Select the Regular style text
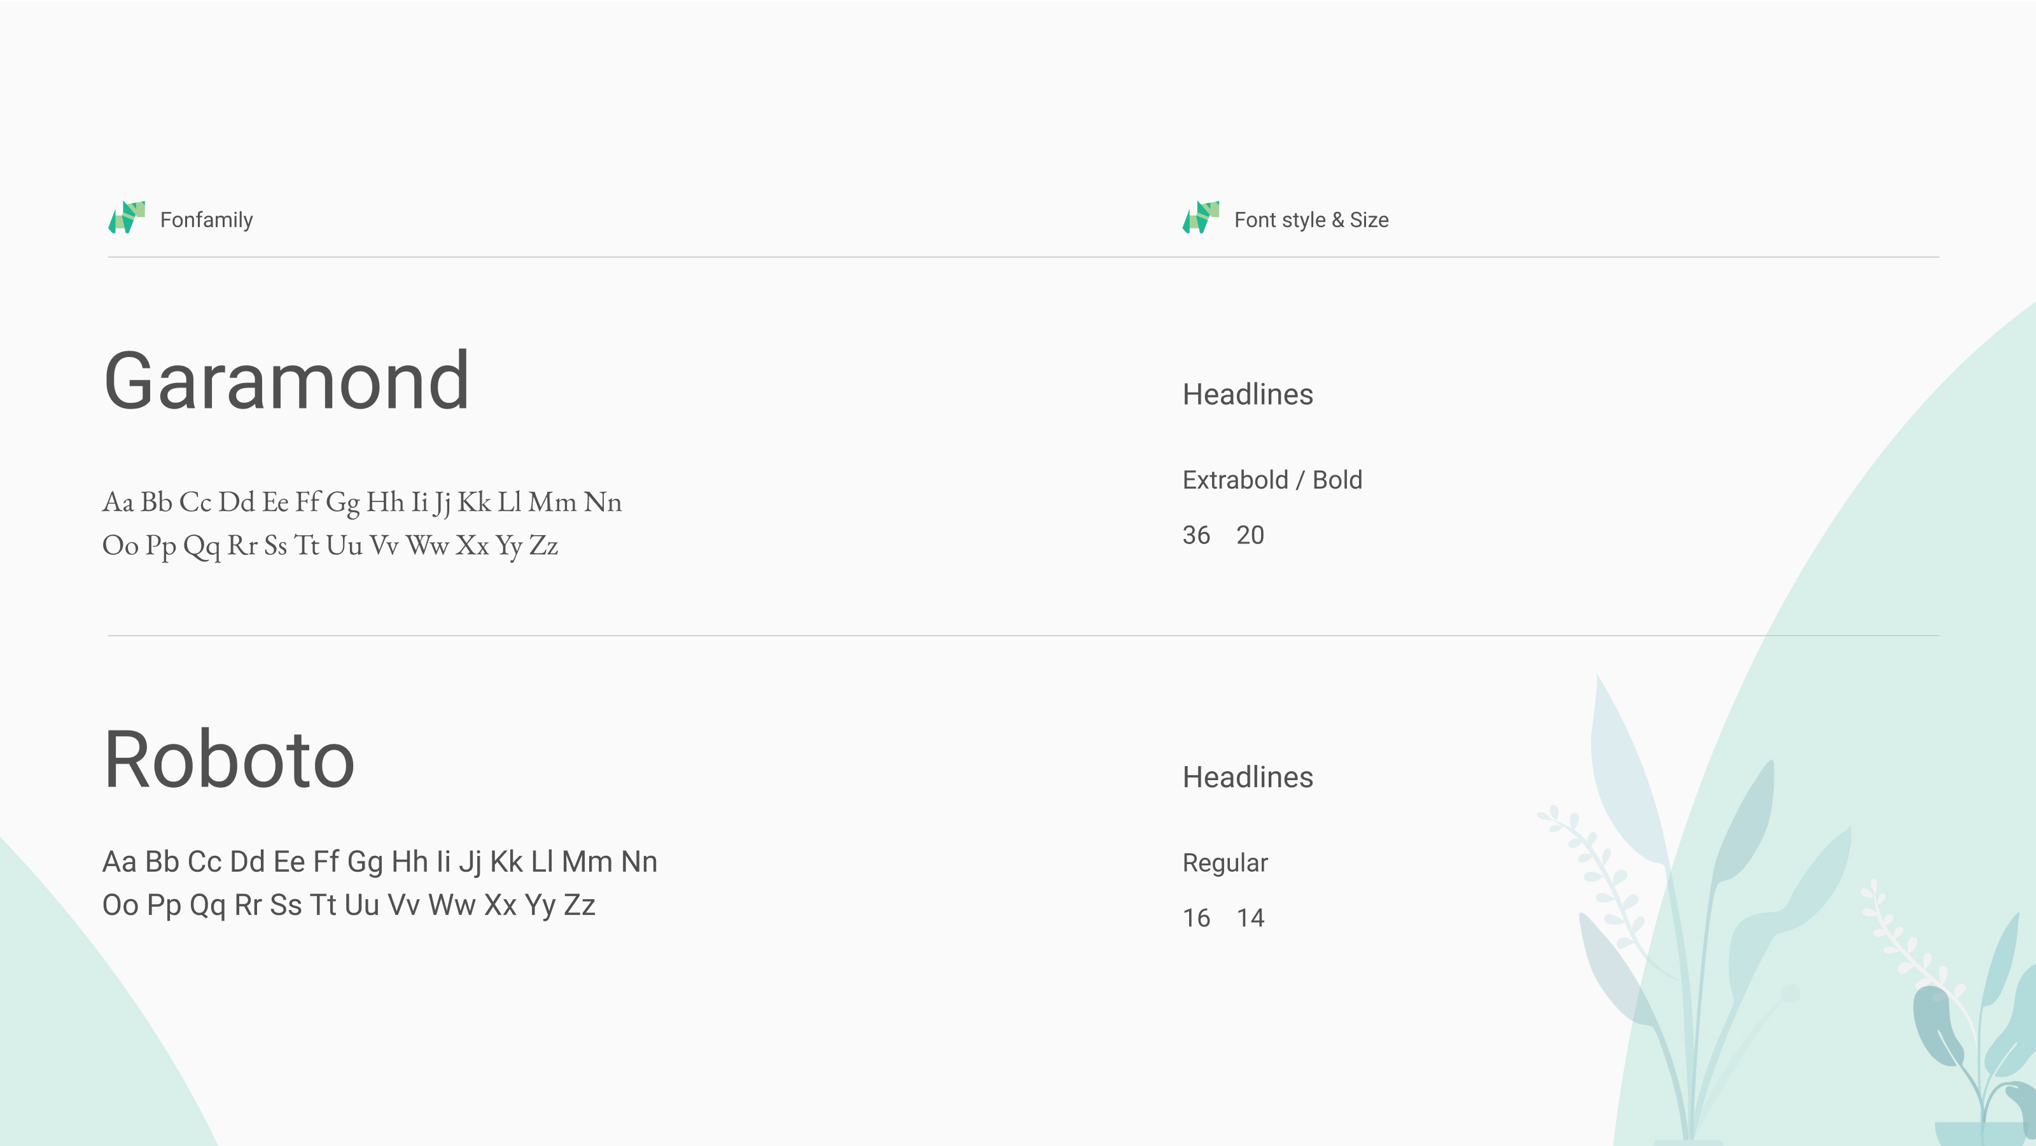 [x=1224, y=862]
